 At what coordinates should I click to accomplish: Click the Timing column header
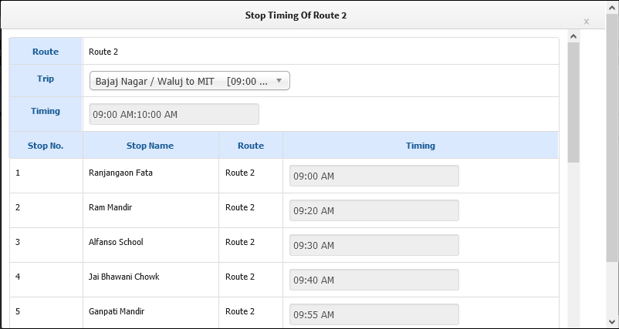421,146
